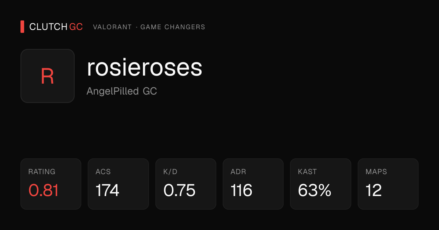Open the rosieroses player name
Screen dimensions: 439x230
pyautogui.click(x=145, y=68)
